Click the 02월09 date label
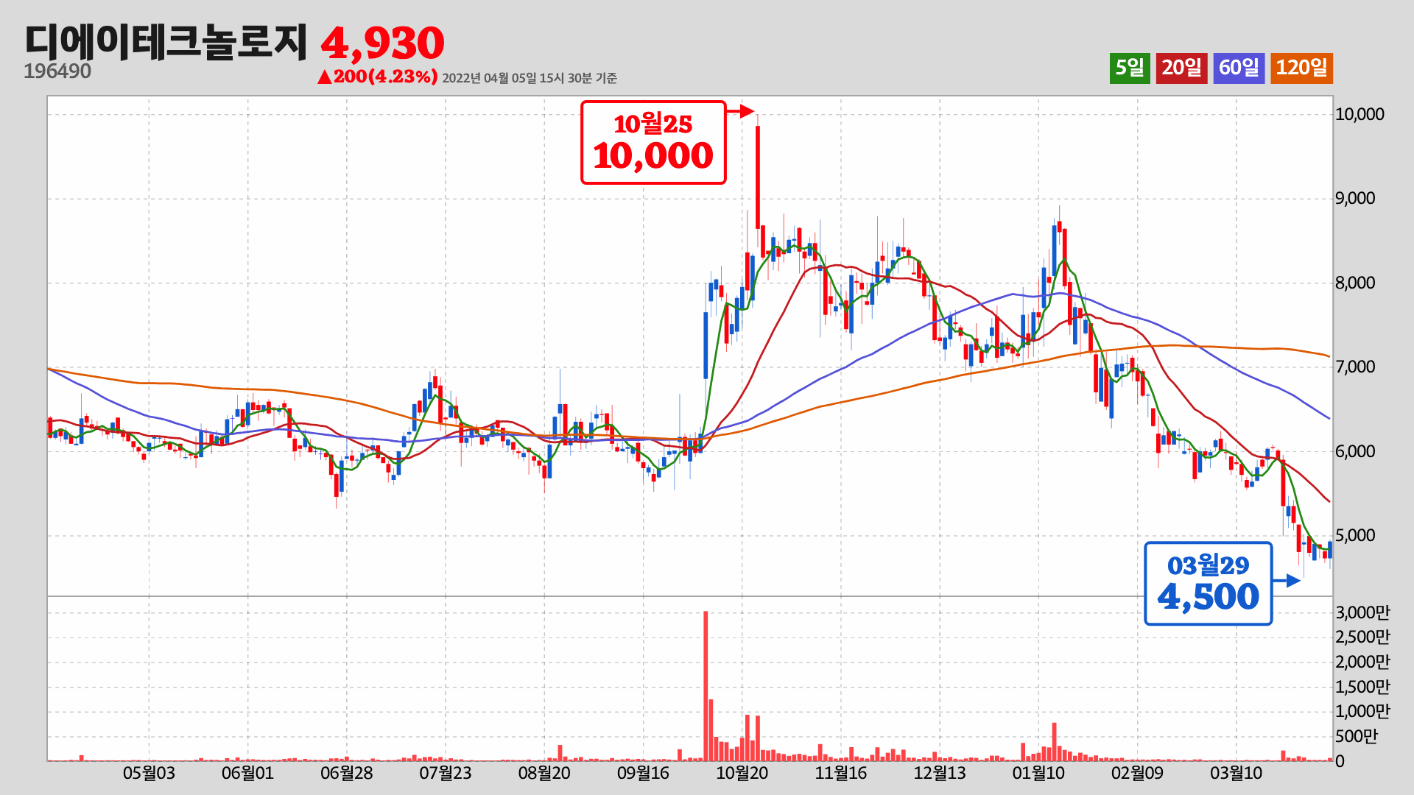The width and height of the screenshot is (1414, 795). [1137, 774]
